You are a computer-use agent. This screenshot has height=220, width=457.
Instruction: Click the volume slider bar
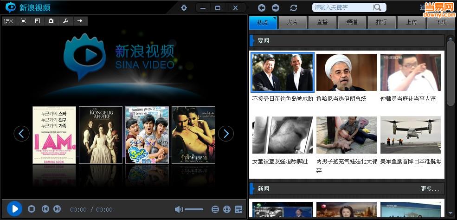coord(194,209)
